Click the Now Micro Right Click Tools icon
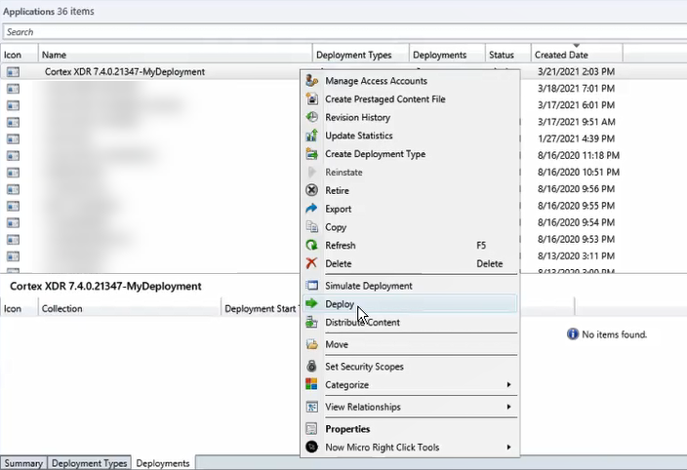Viewport: 687px width, 470px height. [311, 447]
